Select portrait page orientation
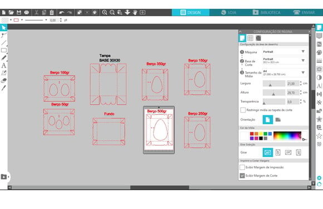Image resolution: width=323 pixels, height=209 pixels. [x=267, y=119]
